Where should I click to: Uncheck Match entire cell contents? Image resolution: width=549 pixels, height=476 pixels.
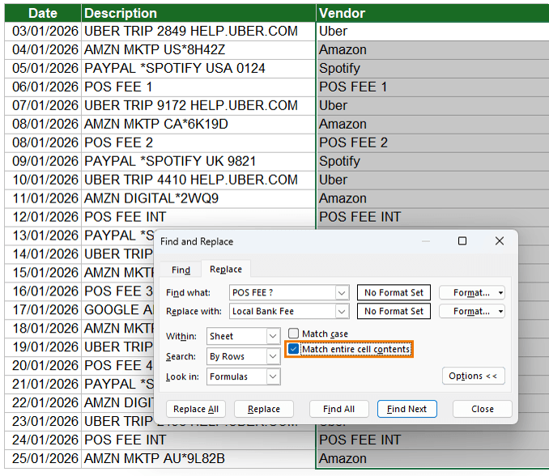click(x=293, y=349)
